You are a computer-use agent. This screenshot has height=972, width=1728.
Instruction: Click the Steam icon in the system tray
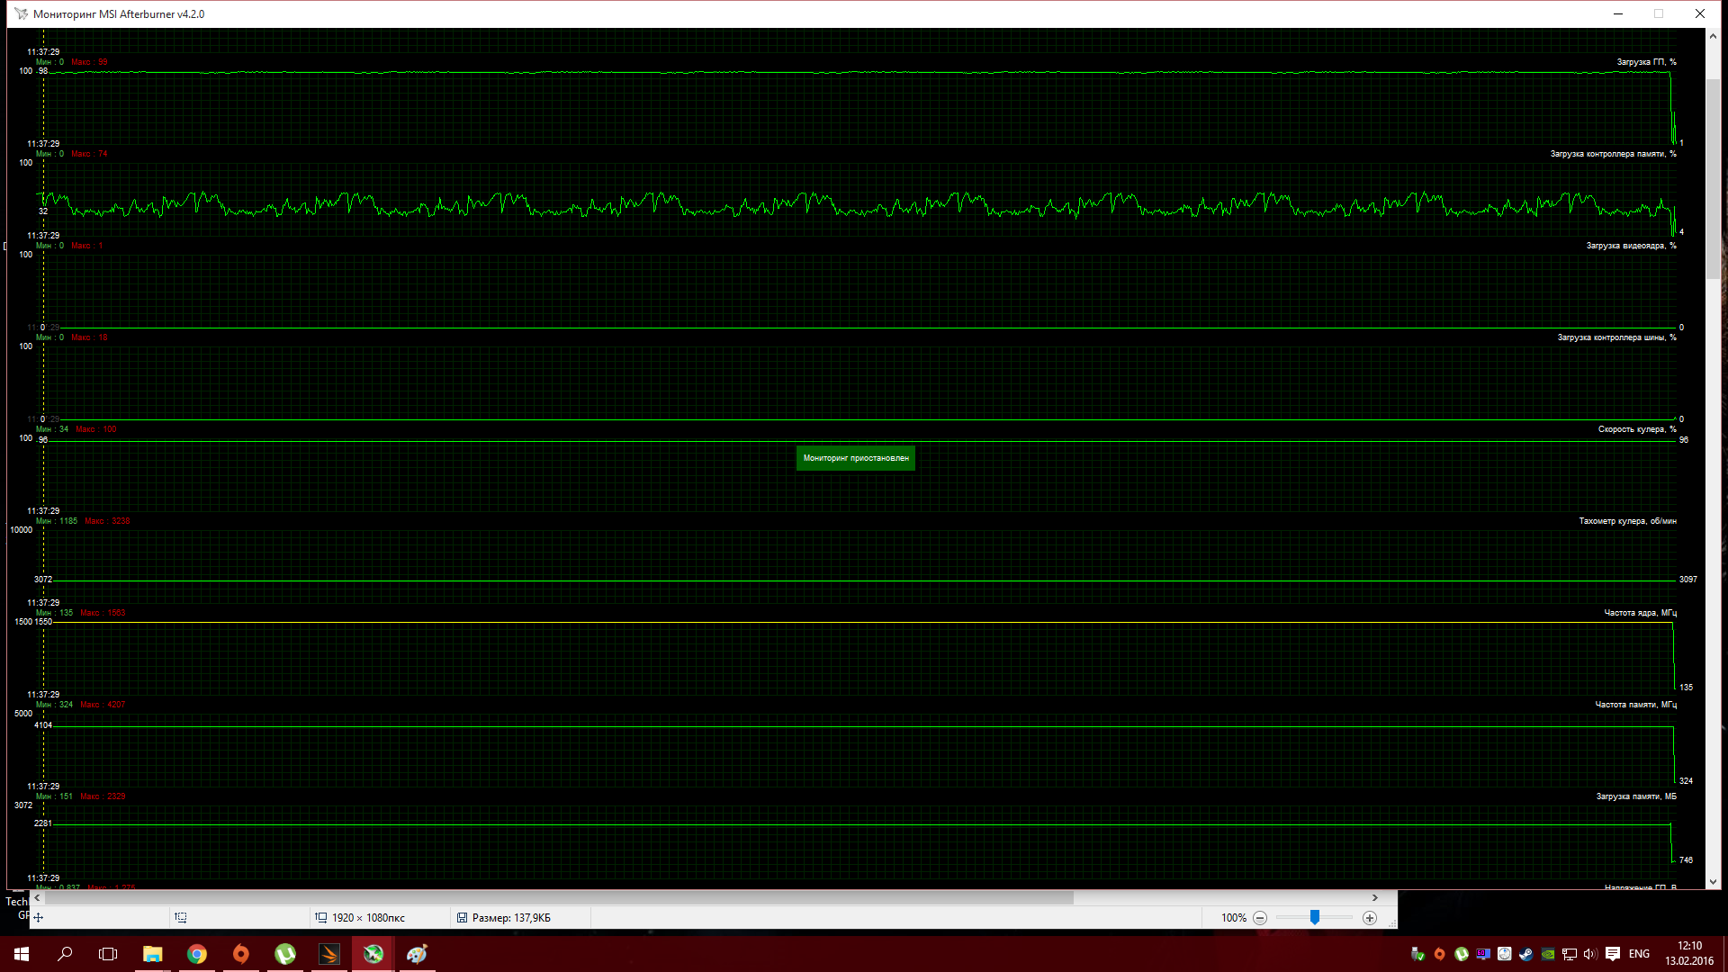coord(1525,954)
